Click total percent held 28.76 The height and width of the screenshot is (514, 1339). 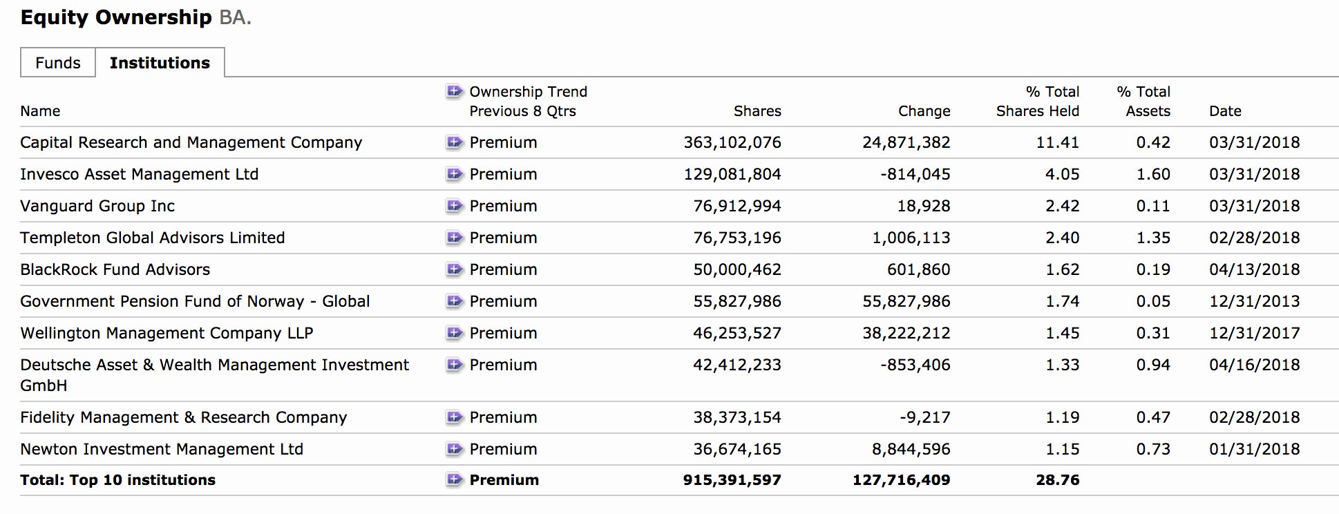pyautogui.click(x=1058, y=479)
